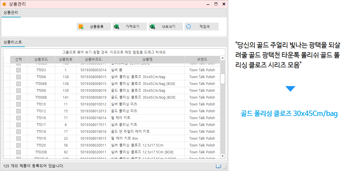Check the box for row TT019
The height and width of the screenshot is (171, 350).
[19, 139]
